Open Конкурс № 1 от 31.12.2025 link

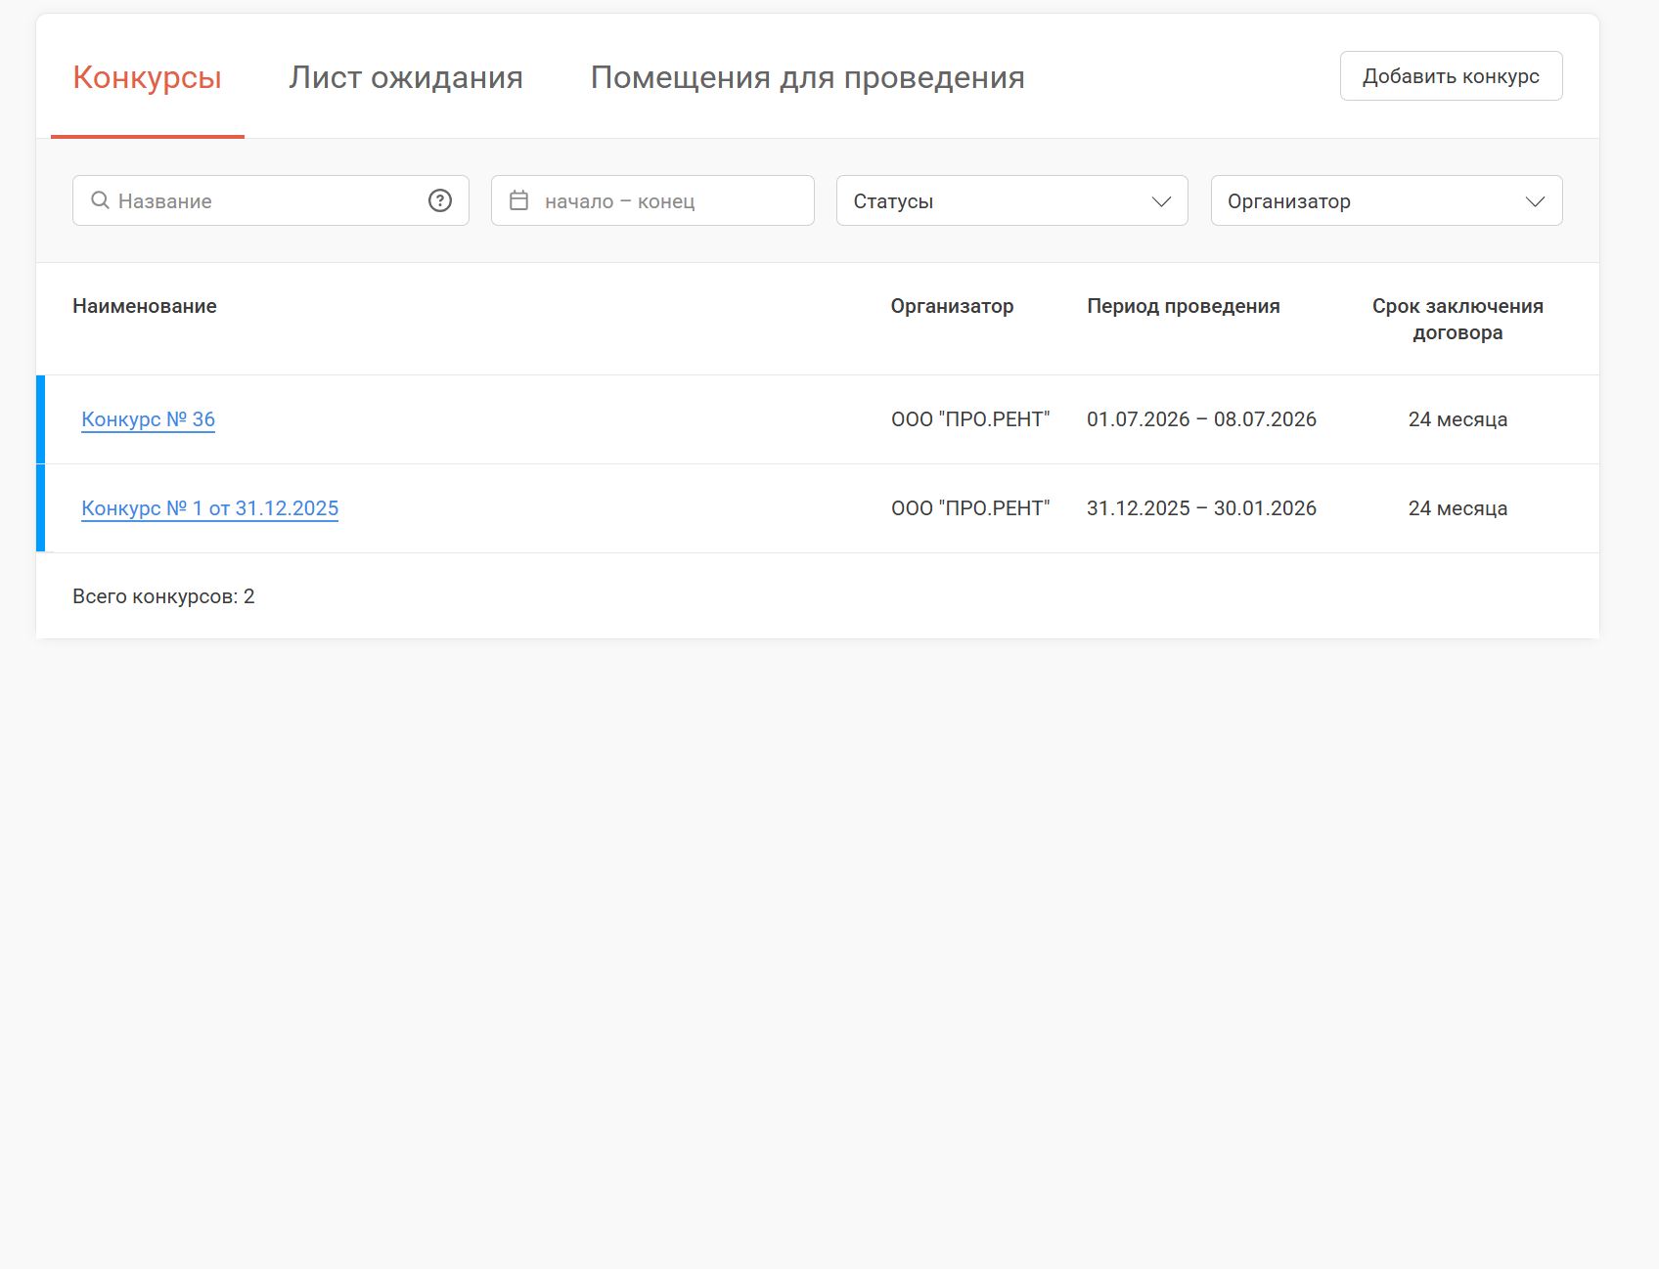(209, 508)
